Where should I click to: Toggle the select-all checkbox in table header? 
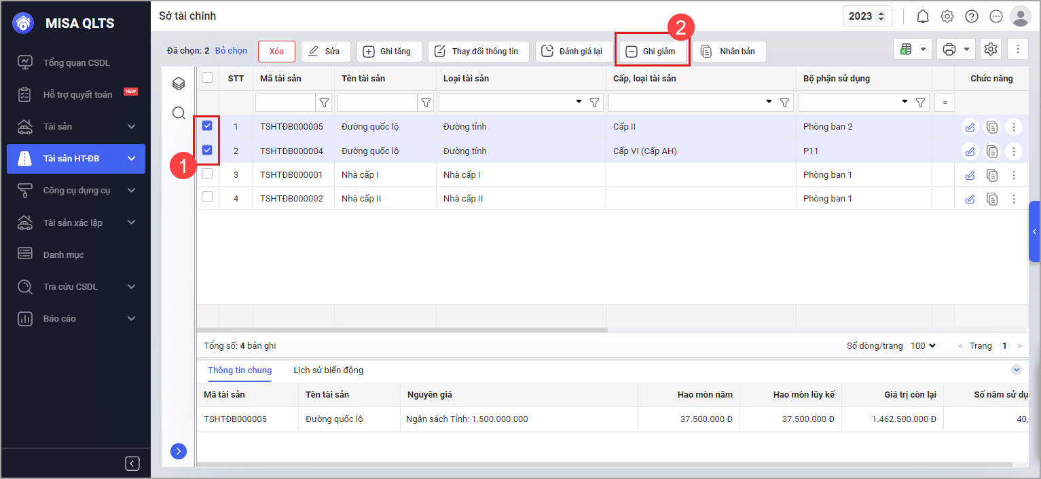(207, 77)
